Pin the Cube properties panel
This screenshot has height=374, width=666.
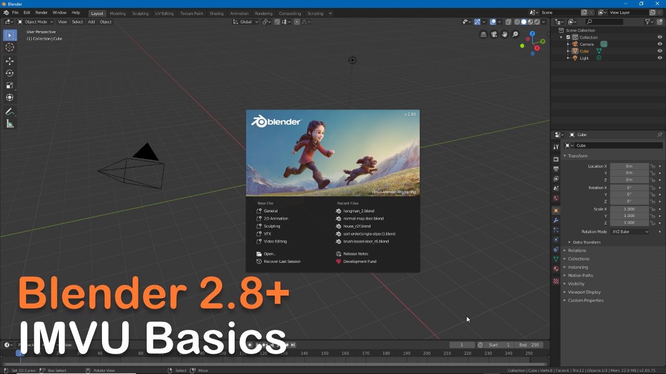(x=660, y=135)
